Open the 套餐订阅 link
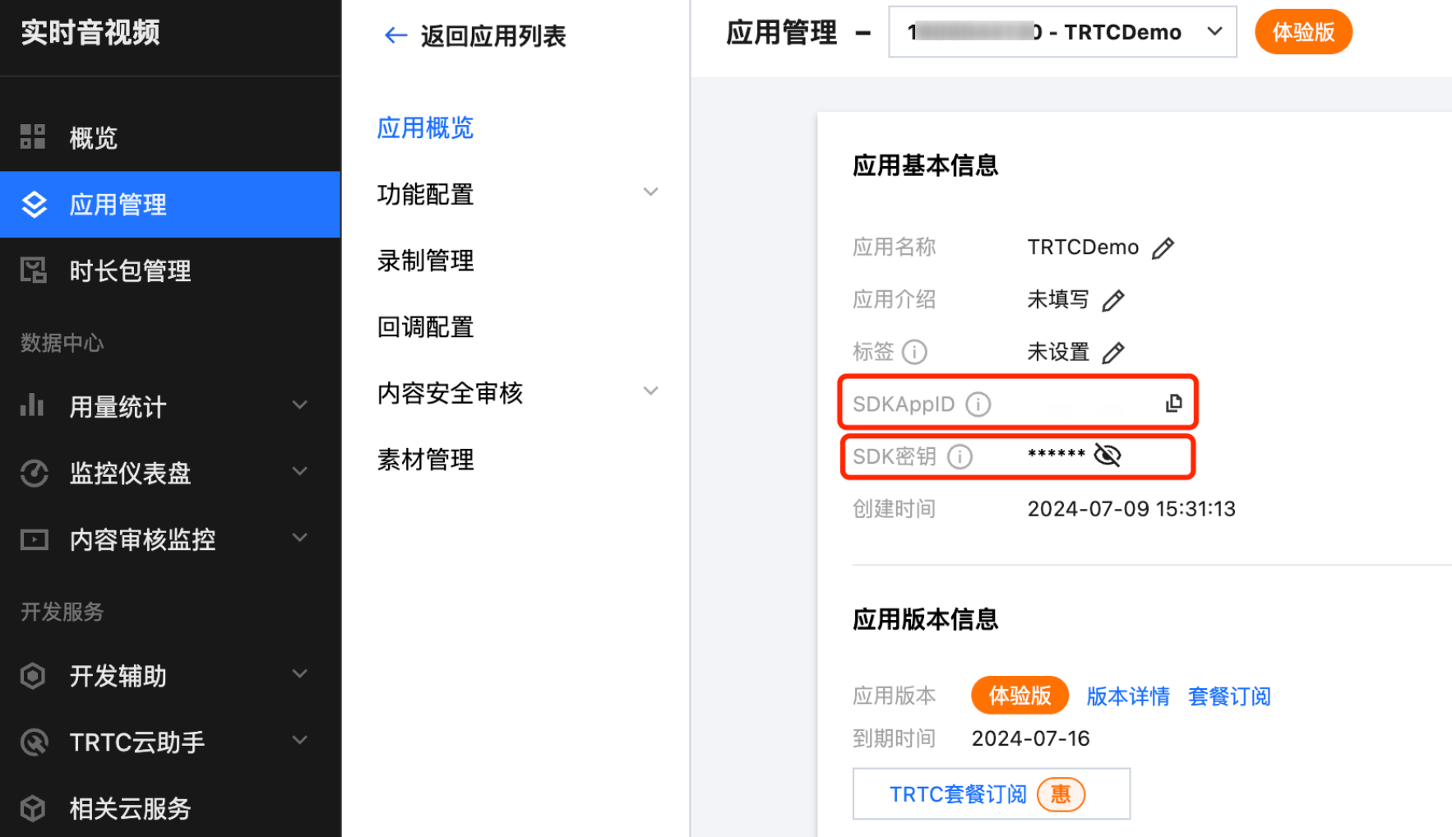Screen dimensions: 1452x837 pos(1229,696)
